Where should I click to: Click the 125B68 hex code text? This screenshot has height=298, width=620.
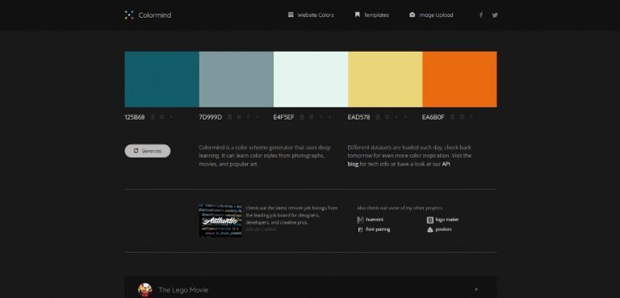(x=135, y=117)
